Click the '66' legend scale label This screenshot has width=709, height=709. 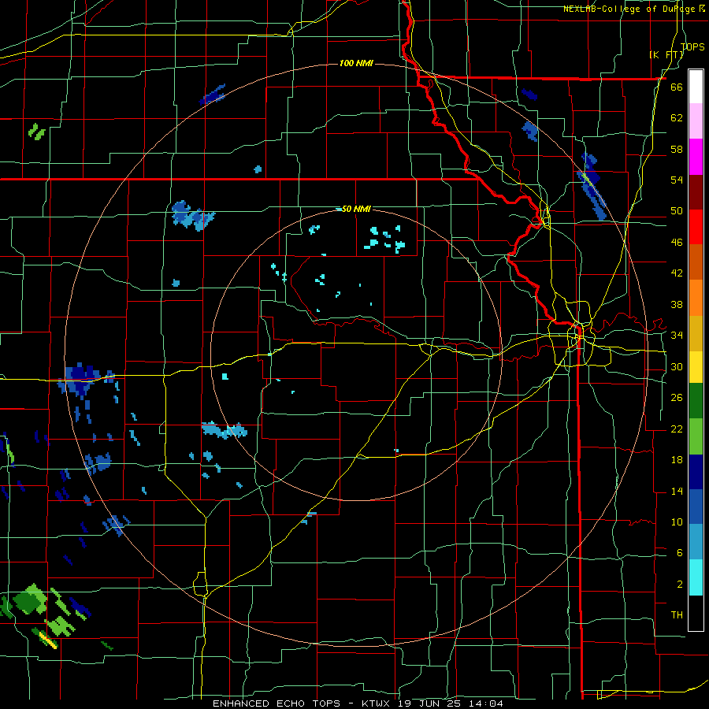[x=677, y=87]
